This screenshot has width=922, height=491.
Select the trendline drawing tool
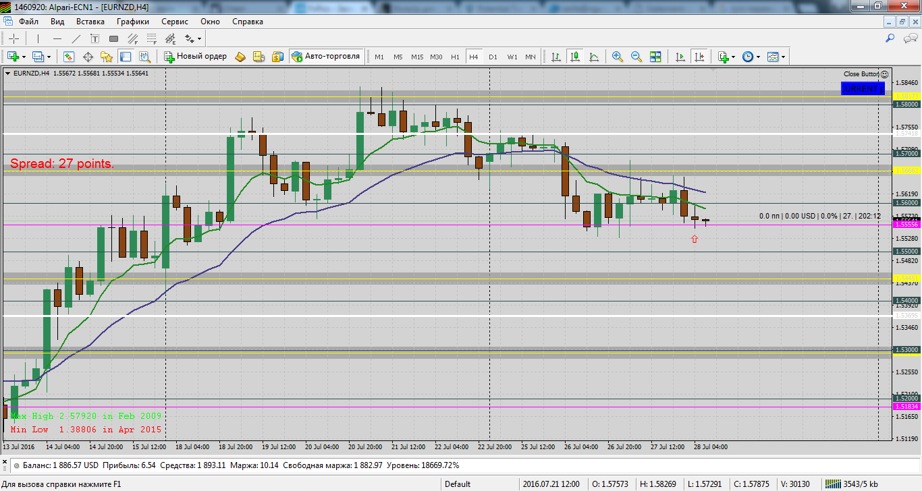tap(76, 38)
